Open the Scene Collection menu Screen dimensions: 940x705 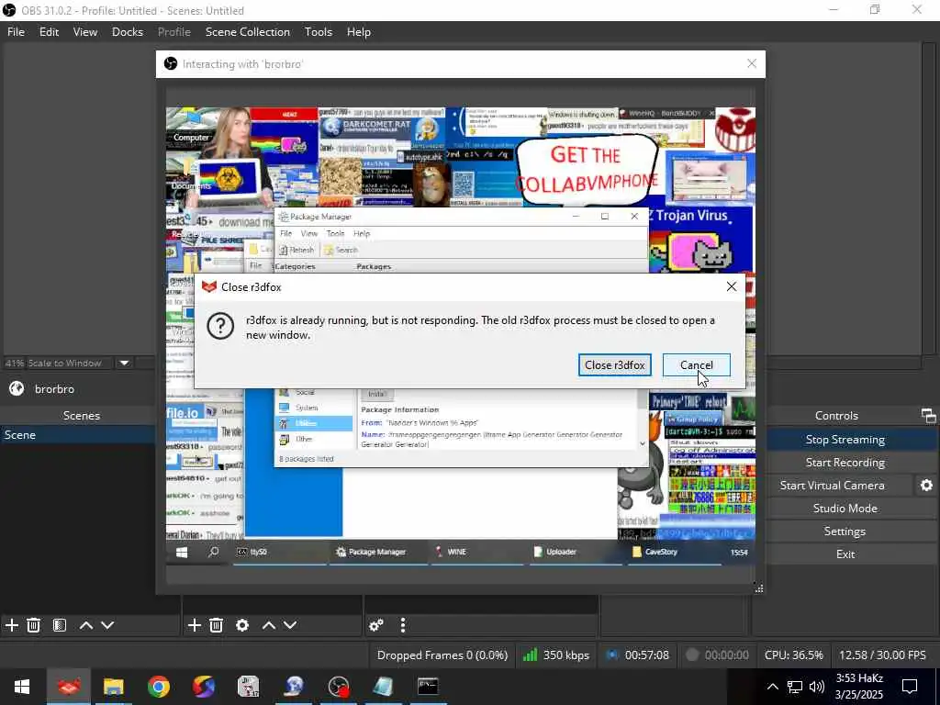click(x=248, y=32)
